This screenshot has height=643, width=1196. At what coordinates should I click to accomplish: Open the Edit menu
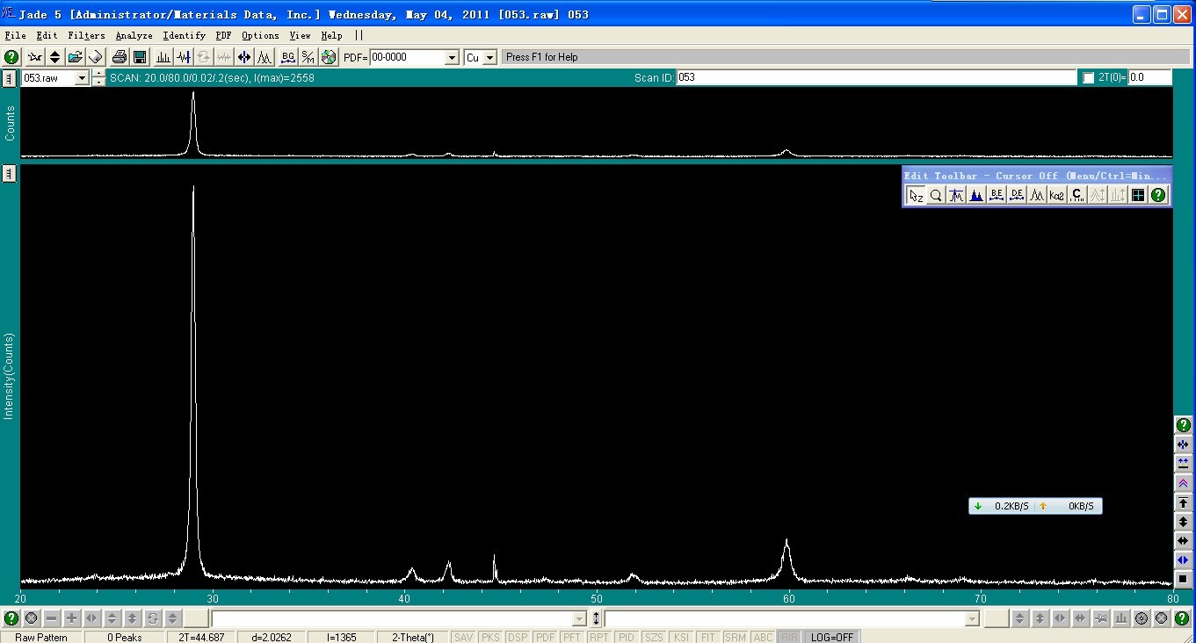47,36
